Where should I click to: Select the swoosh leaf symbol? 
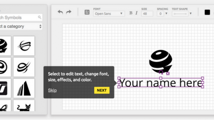coord(24,67)
